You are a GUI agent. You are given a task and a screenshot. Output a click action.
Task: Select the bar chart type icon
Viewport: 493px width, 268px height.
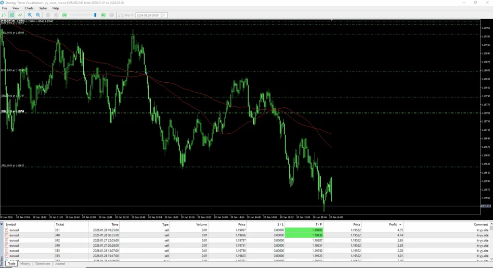click(4, 15)
